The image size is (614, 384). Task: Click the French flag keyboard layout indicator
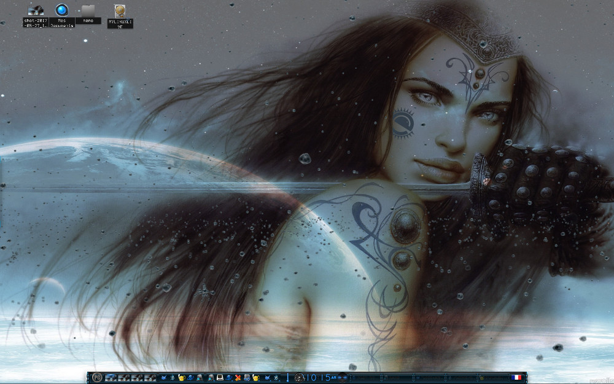516,377
